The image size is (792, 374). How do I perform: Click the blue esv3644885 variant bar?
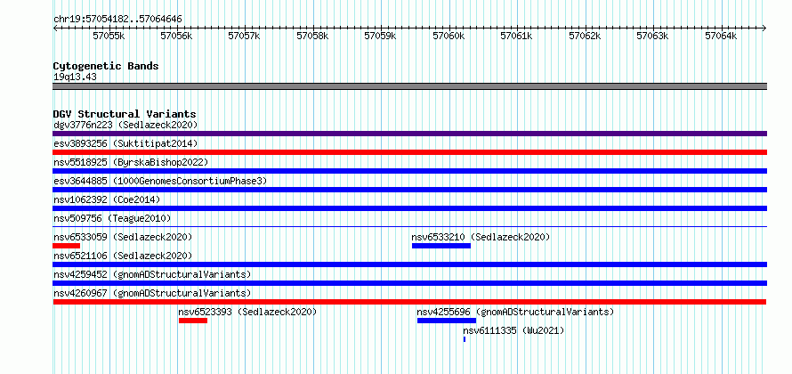tap(409, 190)
